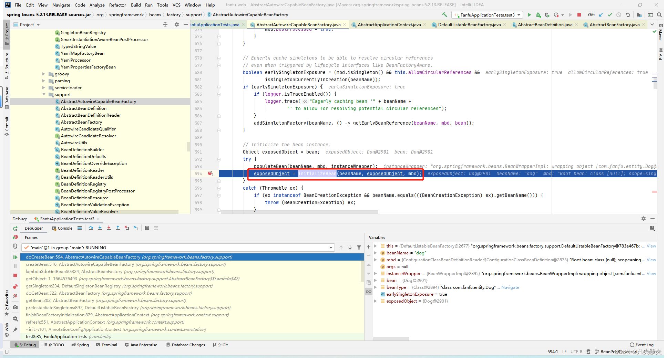The height and width of the screenshot is (358, 667).
Task: Click the Step Out debugger icon
Action: [117, 228]
